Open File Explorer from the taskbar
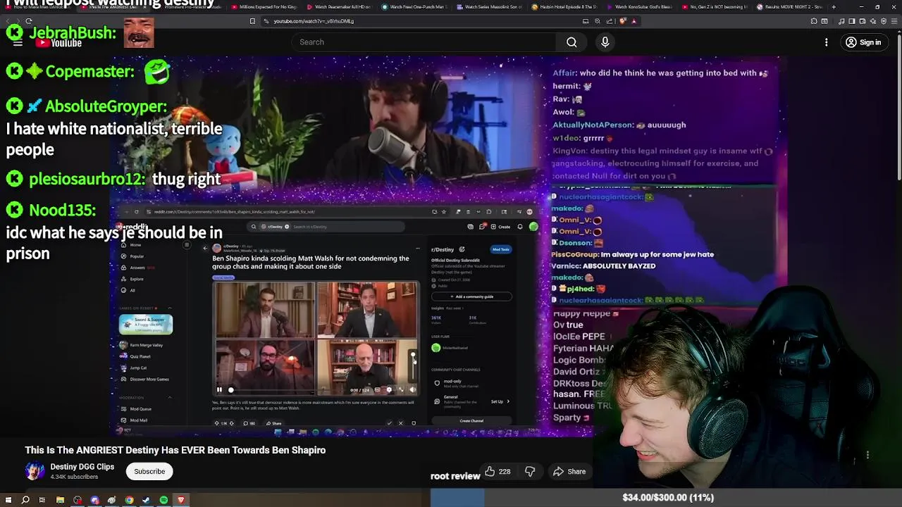The image size is (902, 507). pyautogui.click(x=60, y=500)
